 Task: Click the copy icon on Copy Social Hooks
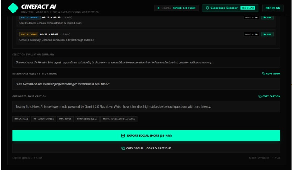pos(123,148)
